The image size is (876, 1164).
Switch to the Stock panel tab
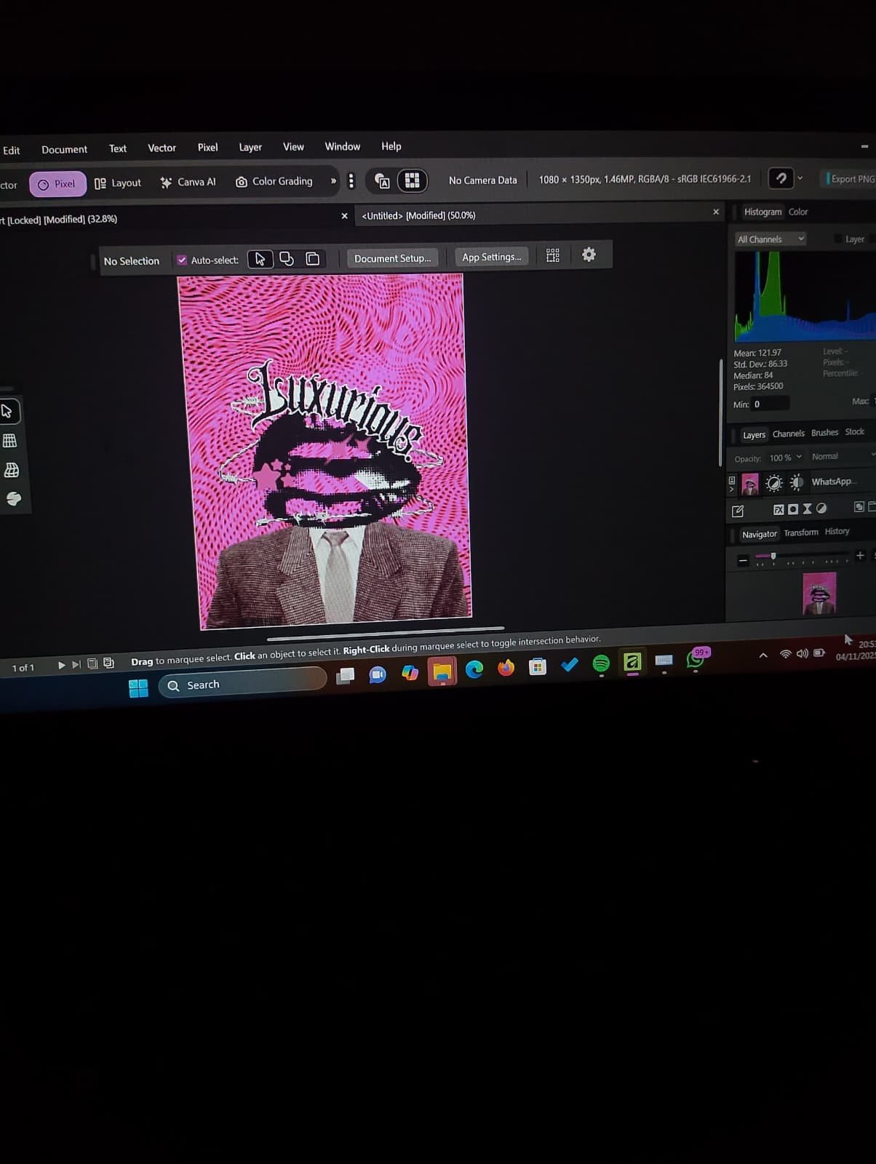[x=855, y=431]
